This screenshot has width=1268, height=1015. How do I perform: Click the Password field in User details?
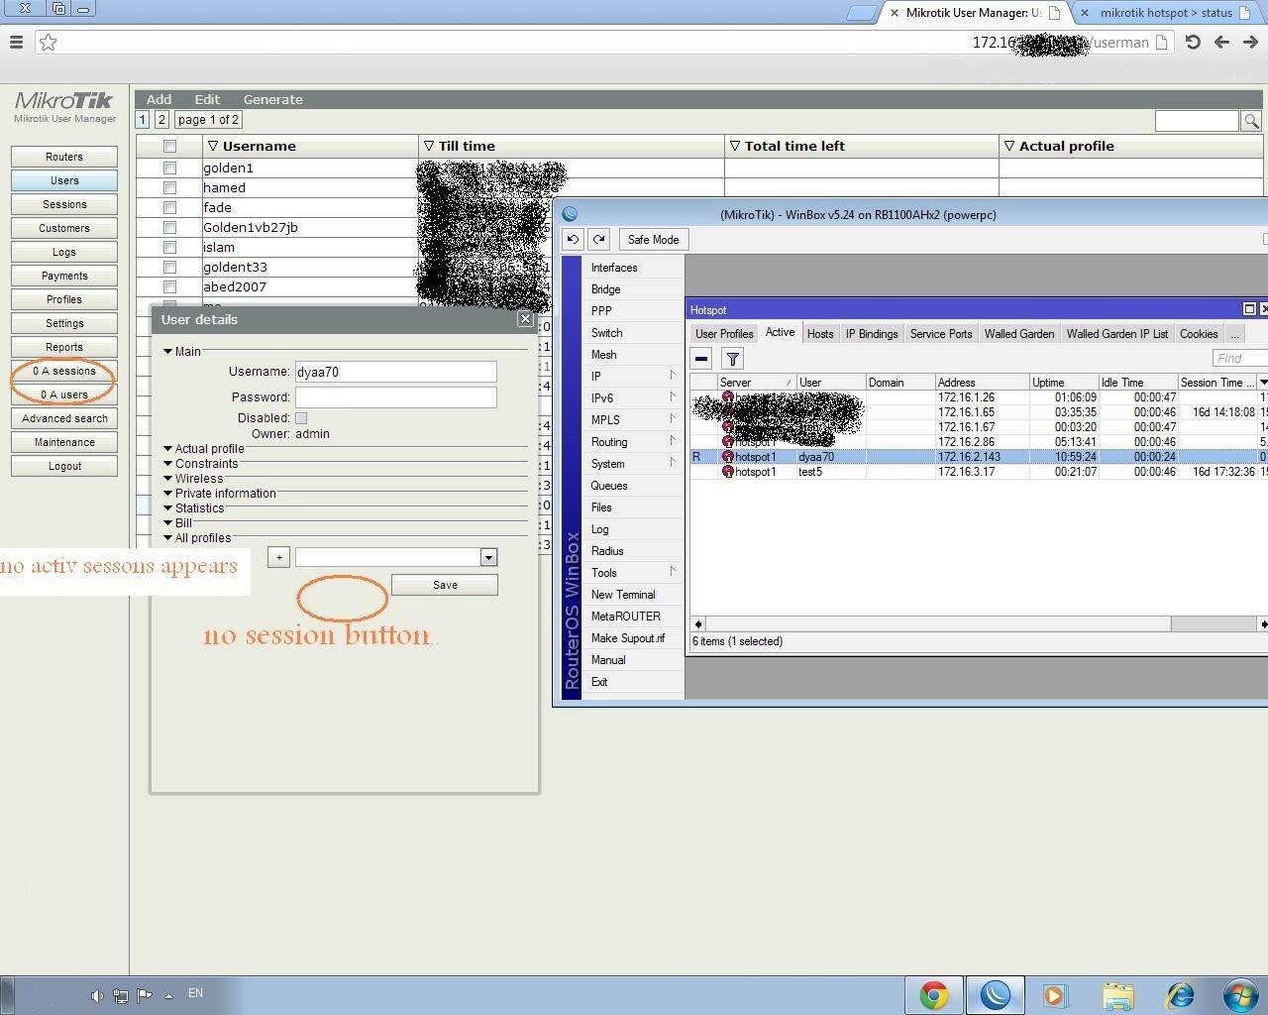pyautogui.click(x=395, y=397)
